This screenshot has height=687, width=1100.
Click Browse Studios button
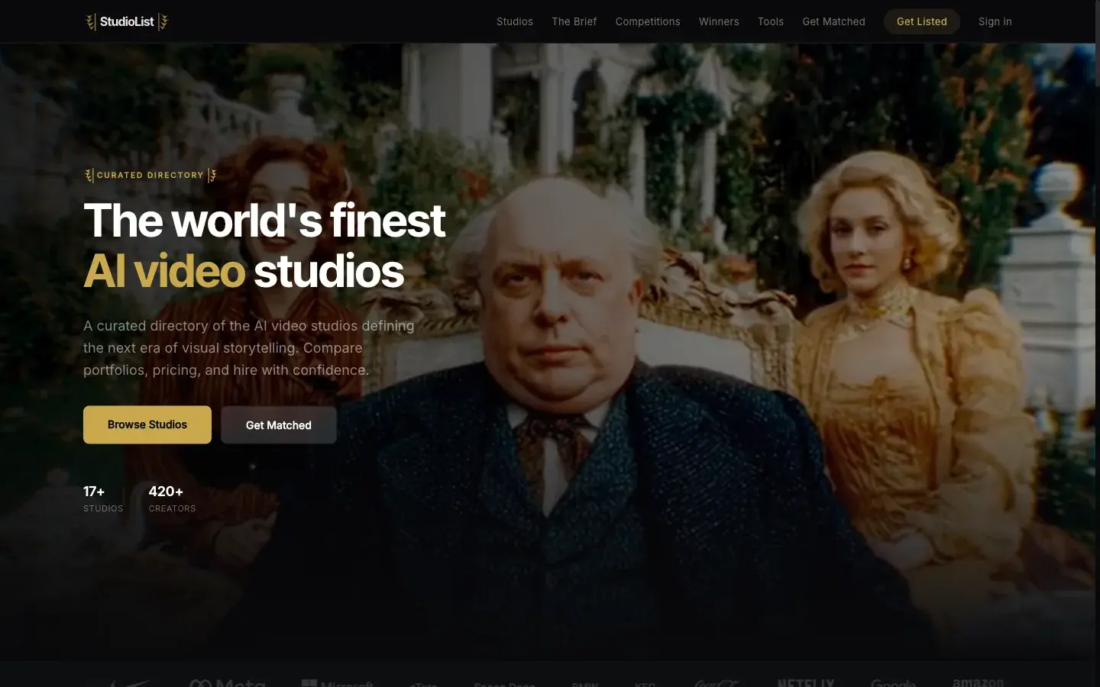click(147, 424)
